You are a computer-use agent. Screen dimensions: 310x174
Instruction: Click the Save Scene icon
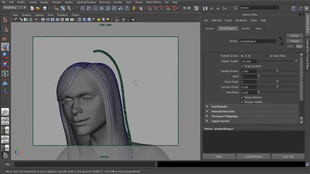coord(45,8)
